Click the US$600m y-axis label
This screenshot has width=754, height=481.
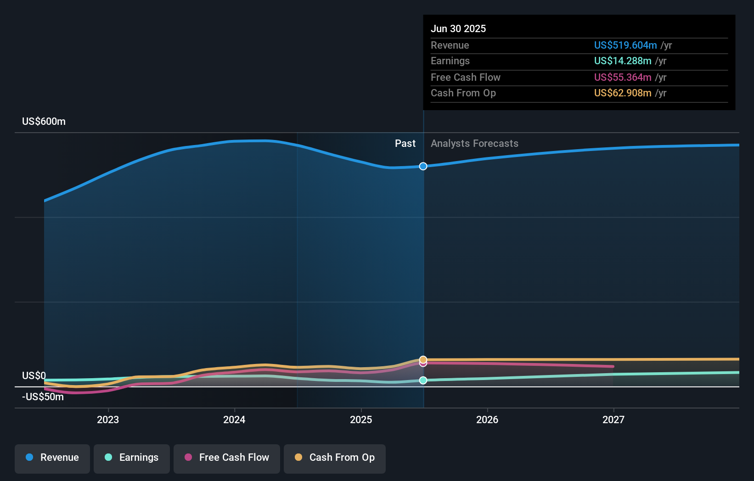44,122
